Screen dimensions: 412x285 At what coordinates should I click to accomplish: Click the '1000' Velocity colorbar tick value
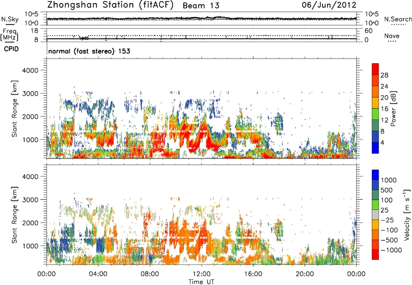[389, 180]
